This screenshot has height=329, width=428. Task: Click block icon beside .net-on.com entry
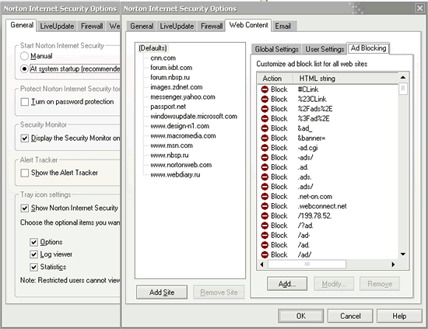[x=265, y=197]
